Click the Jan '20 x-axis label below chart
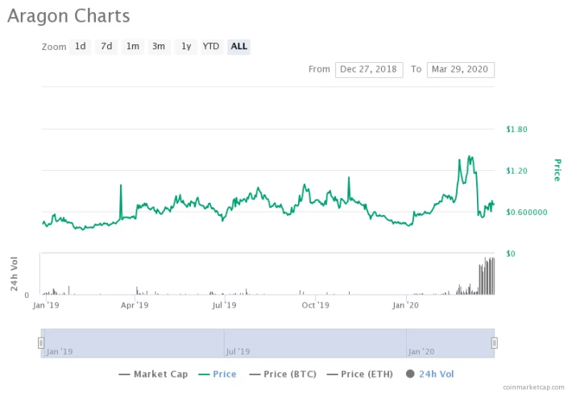Image resolution: width=572 pixels, height=393 pixels. pos(405,305)
